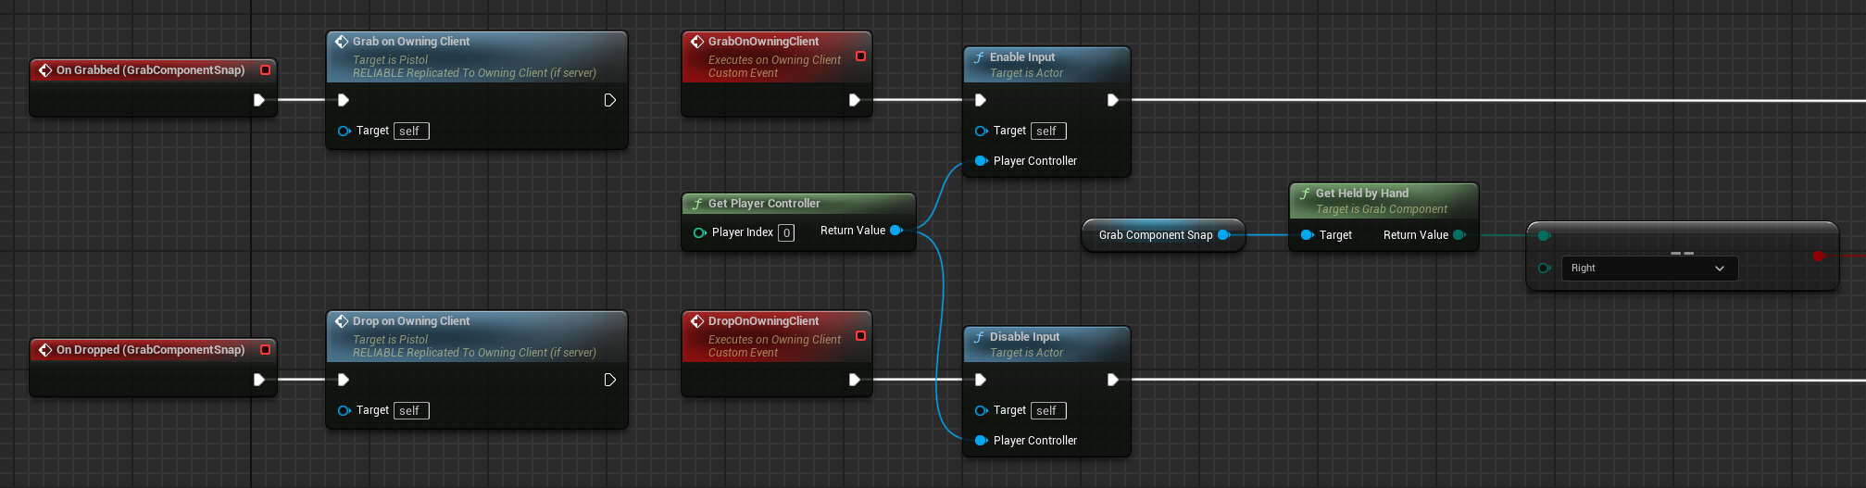Select the Drop on Owning Client node header
The image size is (1866, 488).
pos(477,336)
